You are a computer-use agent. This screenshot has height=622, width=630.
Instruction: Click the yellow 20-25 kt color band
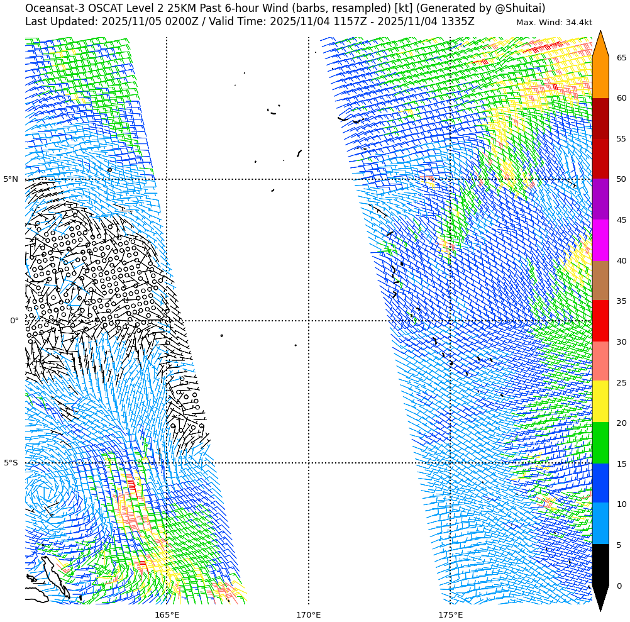(600, 401)
